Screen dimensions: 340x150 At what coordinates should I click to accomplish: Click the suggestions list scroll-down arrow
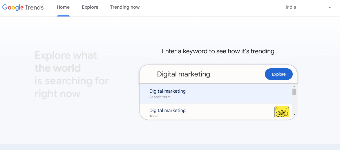pyautogui.click(x=294, y=114)
